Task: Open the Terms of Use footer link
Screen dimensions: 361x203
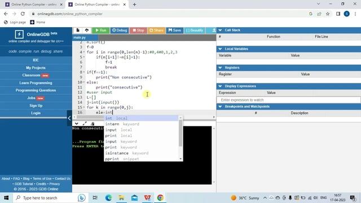Action: tap(42, 179)
